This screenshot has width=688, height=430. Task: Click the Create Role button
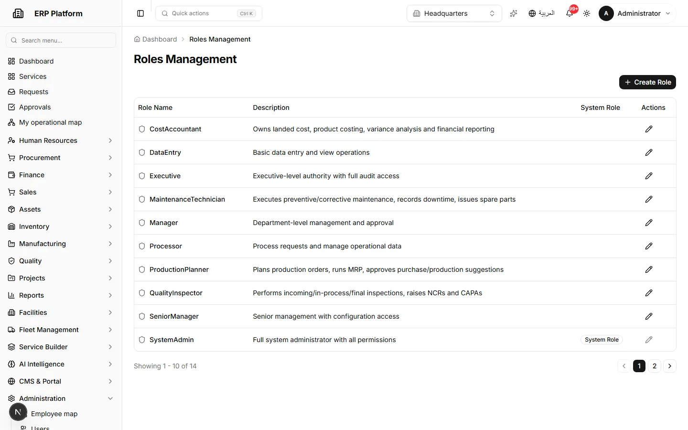pos(647,82)
